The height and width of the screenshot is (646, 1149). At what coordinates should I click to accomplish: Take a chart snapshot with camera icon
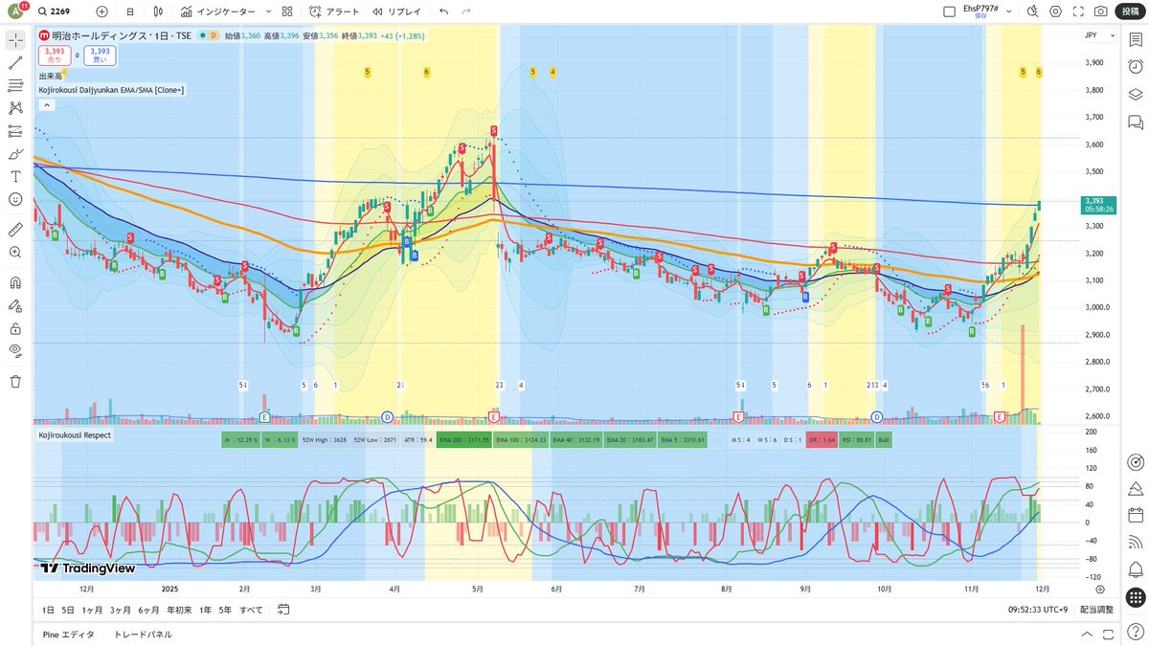point(1101,11)
